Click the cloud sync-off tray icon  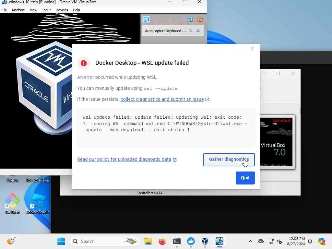point(261,241)
